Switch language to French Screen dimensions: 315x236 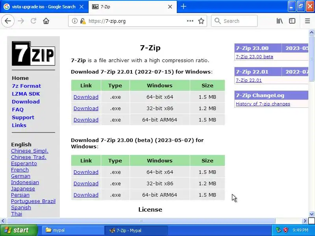pos(20,170)
